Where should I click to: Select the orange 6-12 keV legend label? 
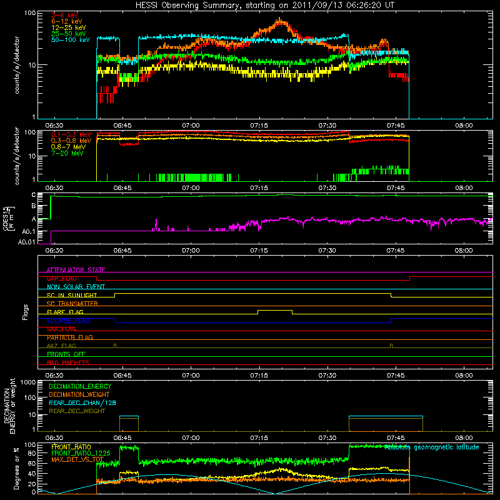[67, 21]
